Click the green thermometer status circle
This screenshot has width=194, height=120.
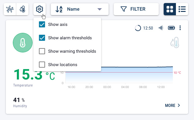coord(23,43)
